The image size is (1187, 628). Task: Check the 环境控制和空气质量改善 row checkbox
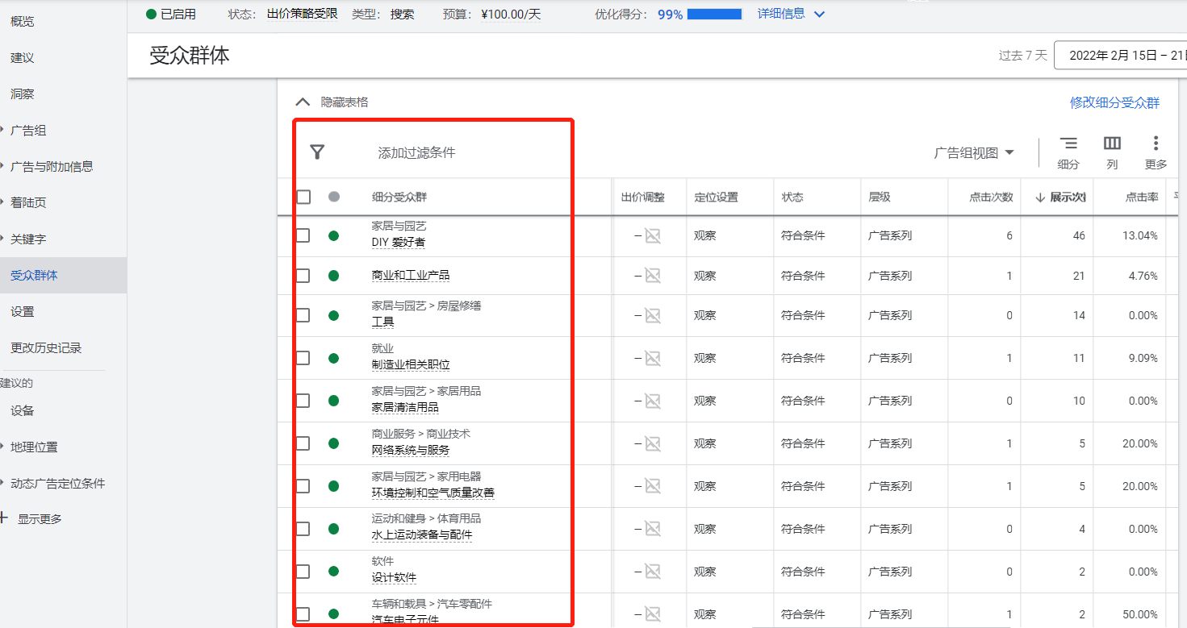click(x=303, y=486)
